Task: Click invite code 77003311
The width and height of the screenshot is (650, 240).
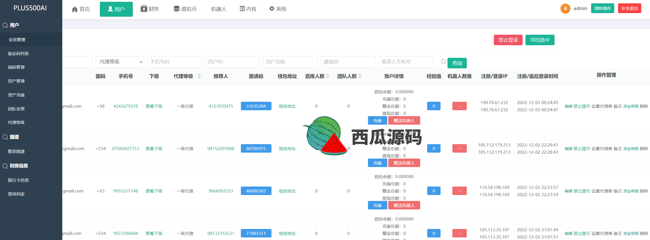Action: 256,233
